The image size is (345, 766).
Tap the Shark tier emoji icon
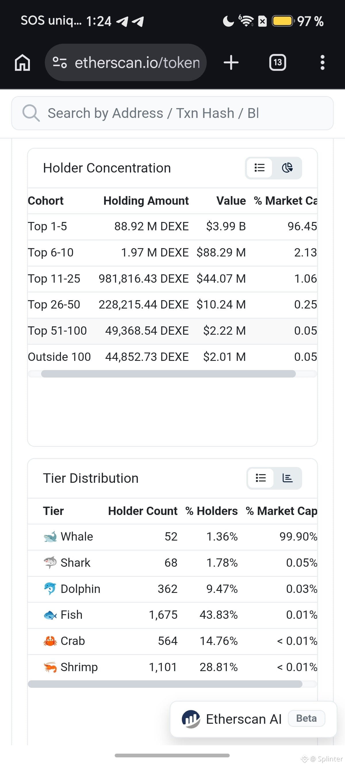tap(50, 563)
